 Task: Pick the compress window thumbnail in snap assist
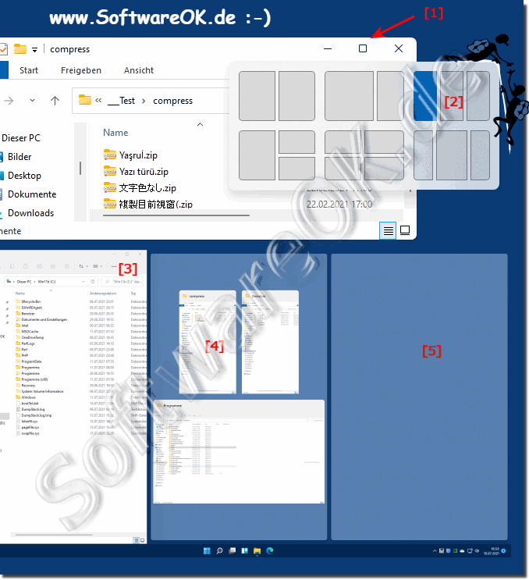208,342
